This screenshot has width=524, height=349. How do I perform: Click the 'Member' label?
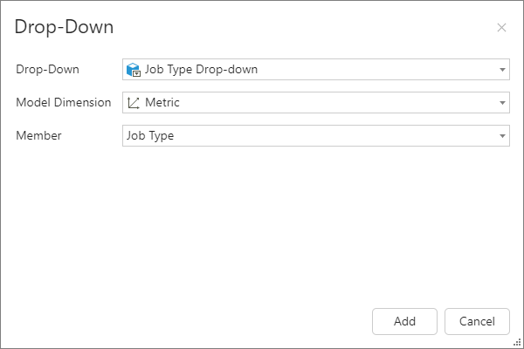(38, 136)
